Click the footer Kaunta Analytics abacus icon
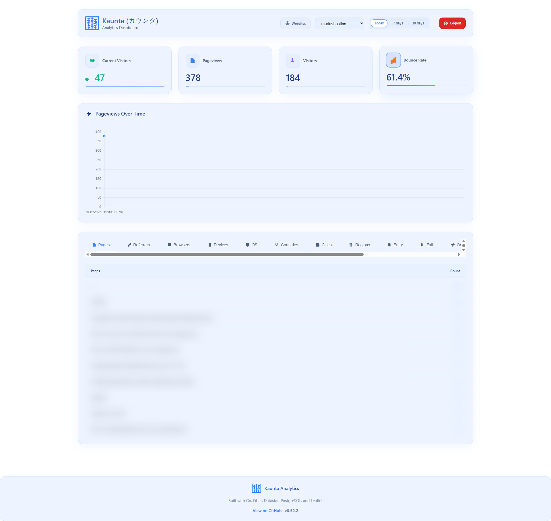The image size is (551, 521). coord(257,488)
